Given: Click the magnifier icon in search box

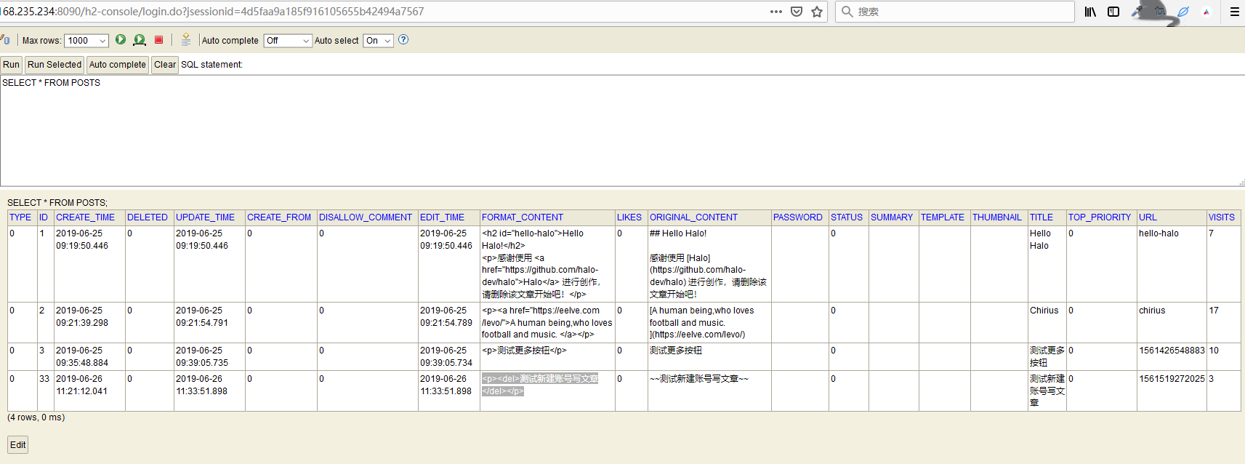Looking at the screenshot, I should 847,12.
